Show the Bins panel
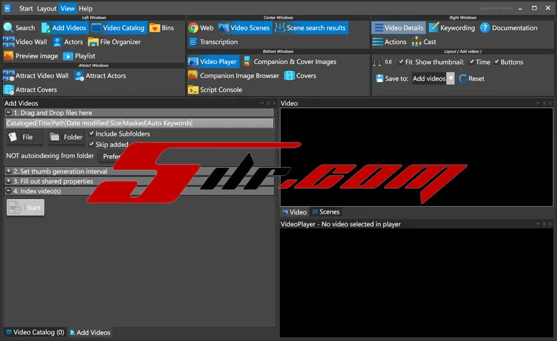Screen dimensions: 557x341 [x=162, y=28]
